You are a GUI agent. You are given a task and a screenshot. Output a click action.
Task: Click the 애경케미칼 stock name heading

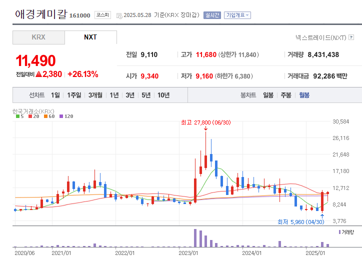[41, 14]
